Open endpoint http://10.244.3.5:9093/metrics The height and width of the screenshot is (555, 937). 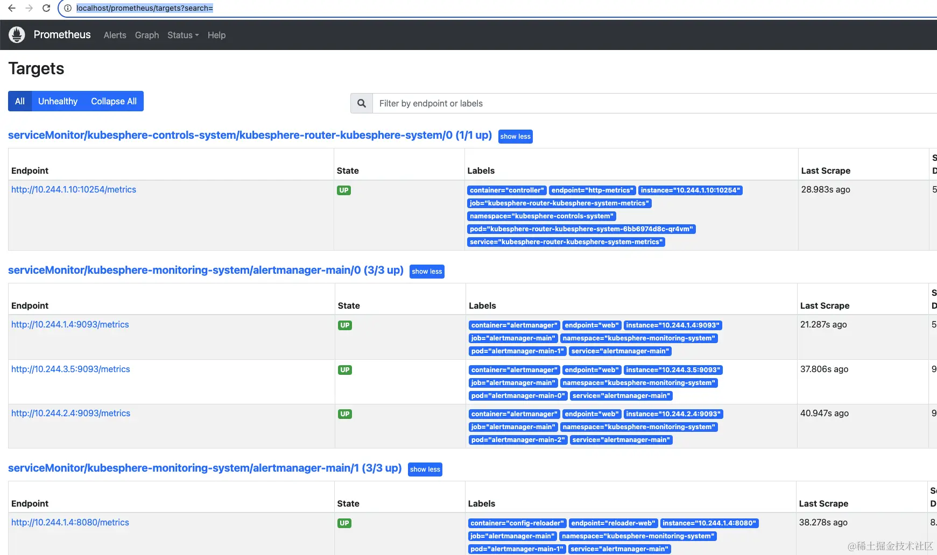click(71, 369)
